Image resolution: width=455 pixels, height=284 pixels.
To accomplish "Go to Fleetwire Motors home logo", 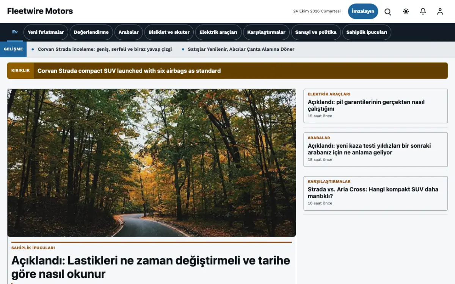I will coord(40,11).
